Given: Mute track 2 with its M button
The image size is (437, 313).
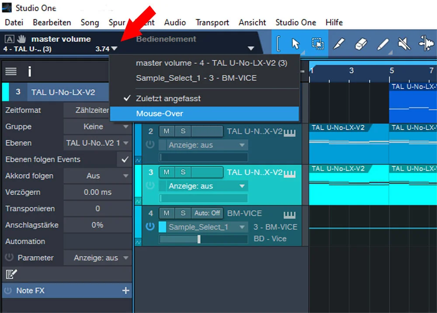Looking at the screenshot, I should (x=166, y=131).
